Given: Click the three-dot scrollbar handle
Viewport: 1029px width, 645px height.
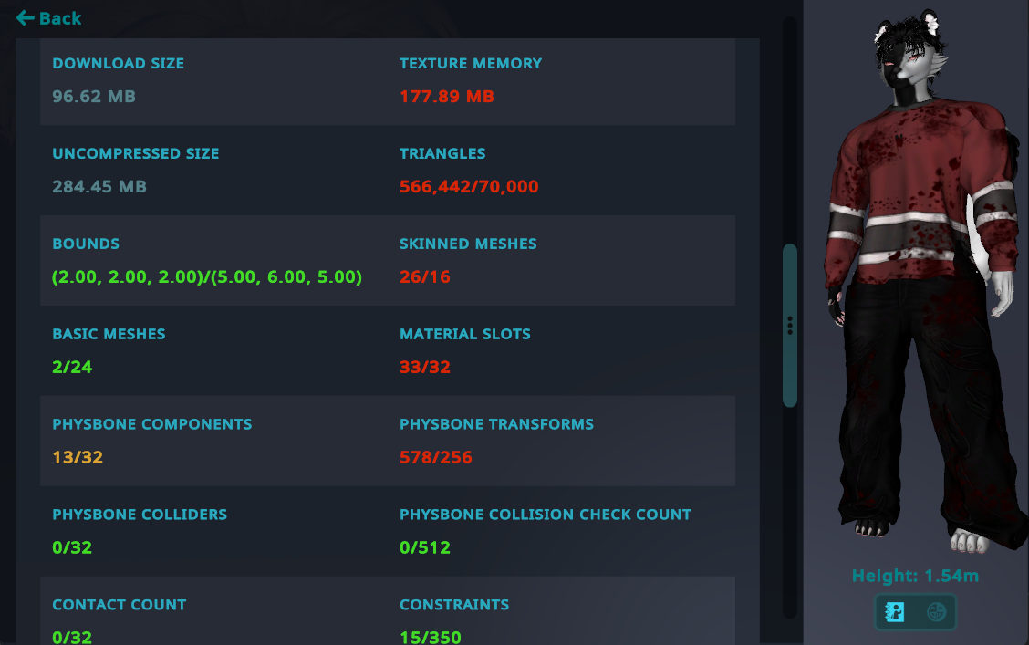Looking at the screenshot, I should 790,326.
